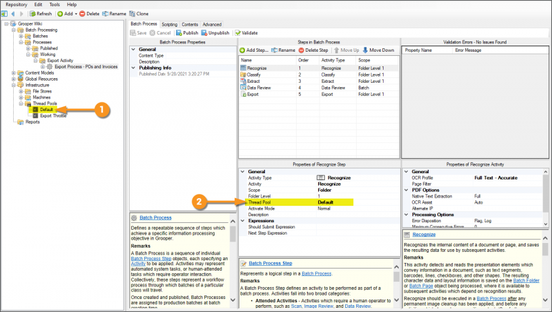Select the Extract step row icon

(x=244, y=81)
